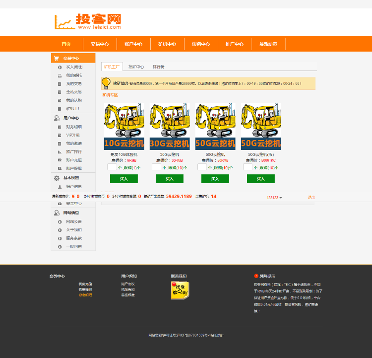Click the quantity box for 30G云挖机

coord(157,167)
